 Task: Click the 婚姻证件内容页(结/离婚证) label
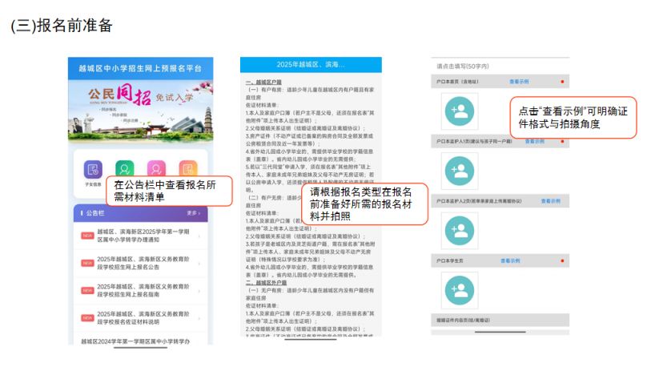(x=463, y=321)
